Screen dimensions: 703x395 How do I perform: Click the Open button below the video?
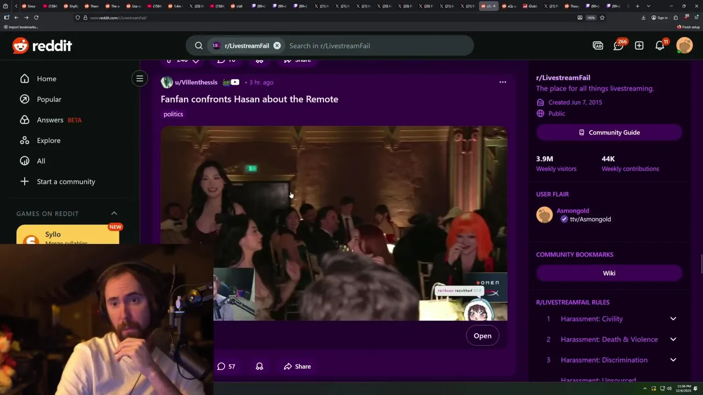point(483,336)
